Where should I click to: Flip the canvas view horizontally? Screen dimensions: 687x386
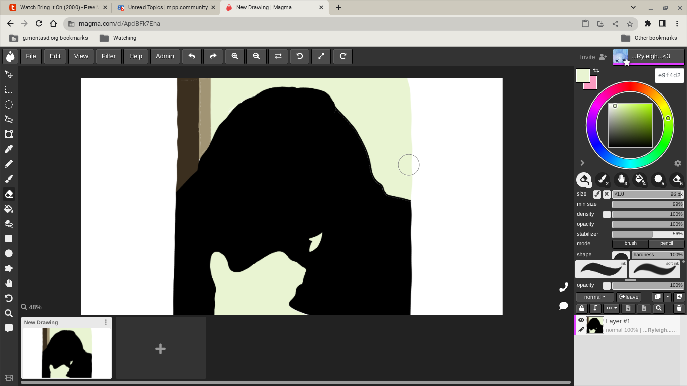click(x=278, y=56)
